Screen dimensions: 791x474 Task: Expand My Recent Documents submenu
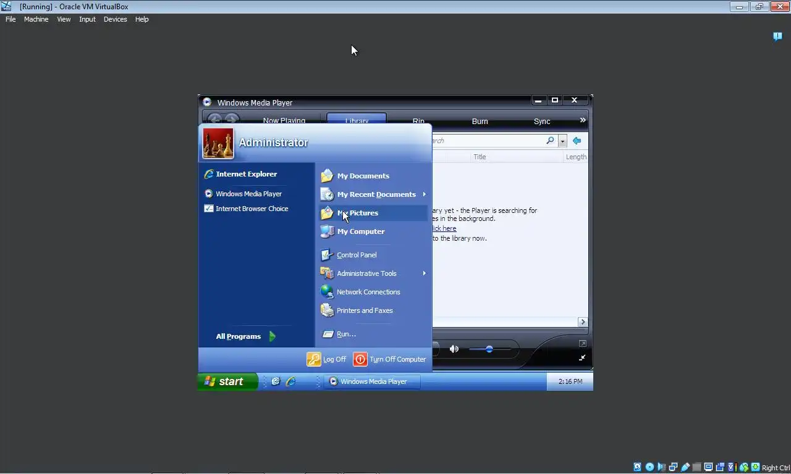click(x=373, y=194)
